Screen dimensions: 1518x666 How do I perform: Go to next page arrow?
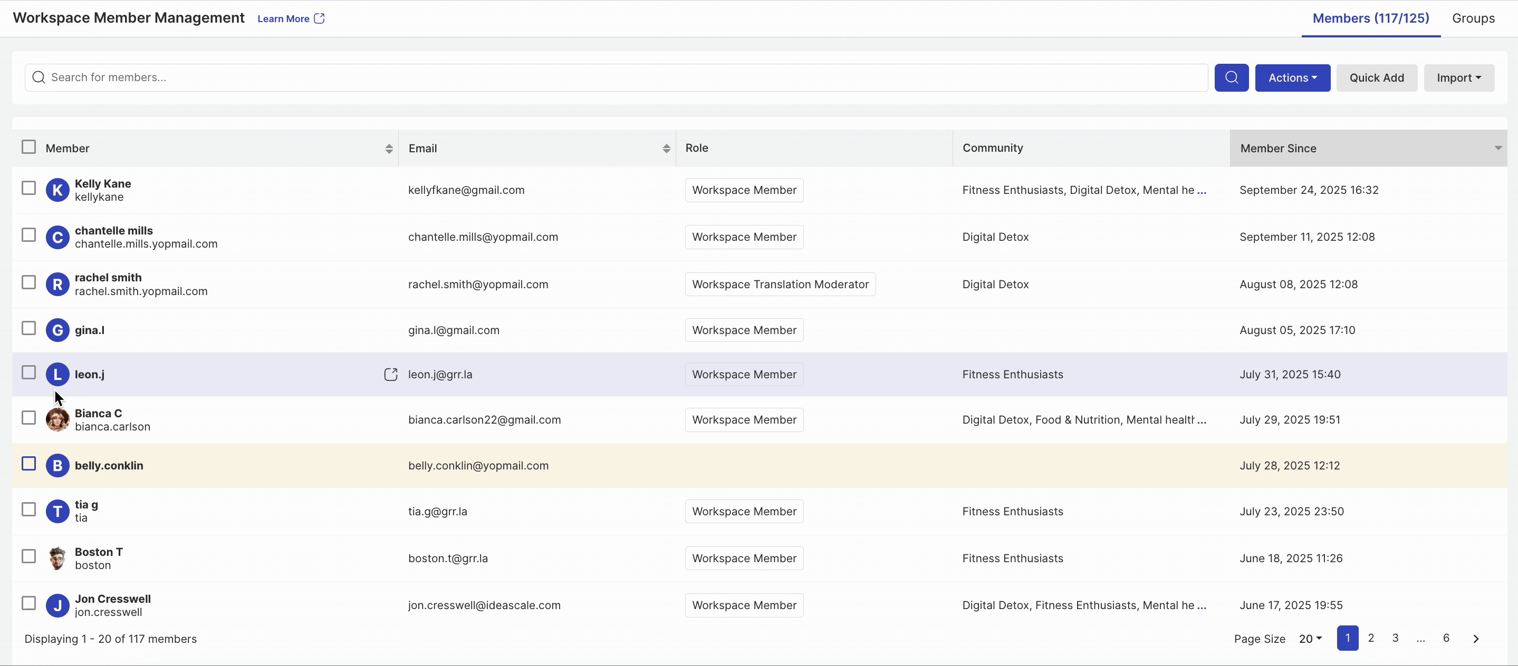(x=1476, y=639)
